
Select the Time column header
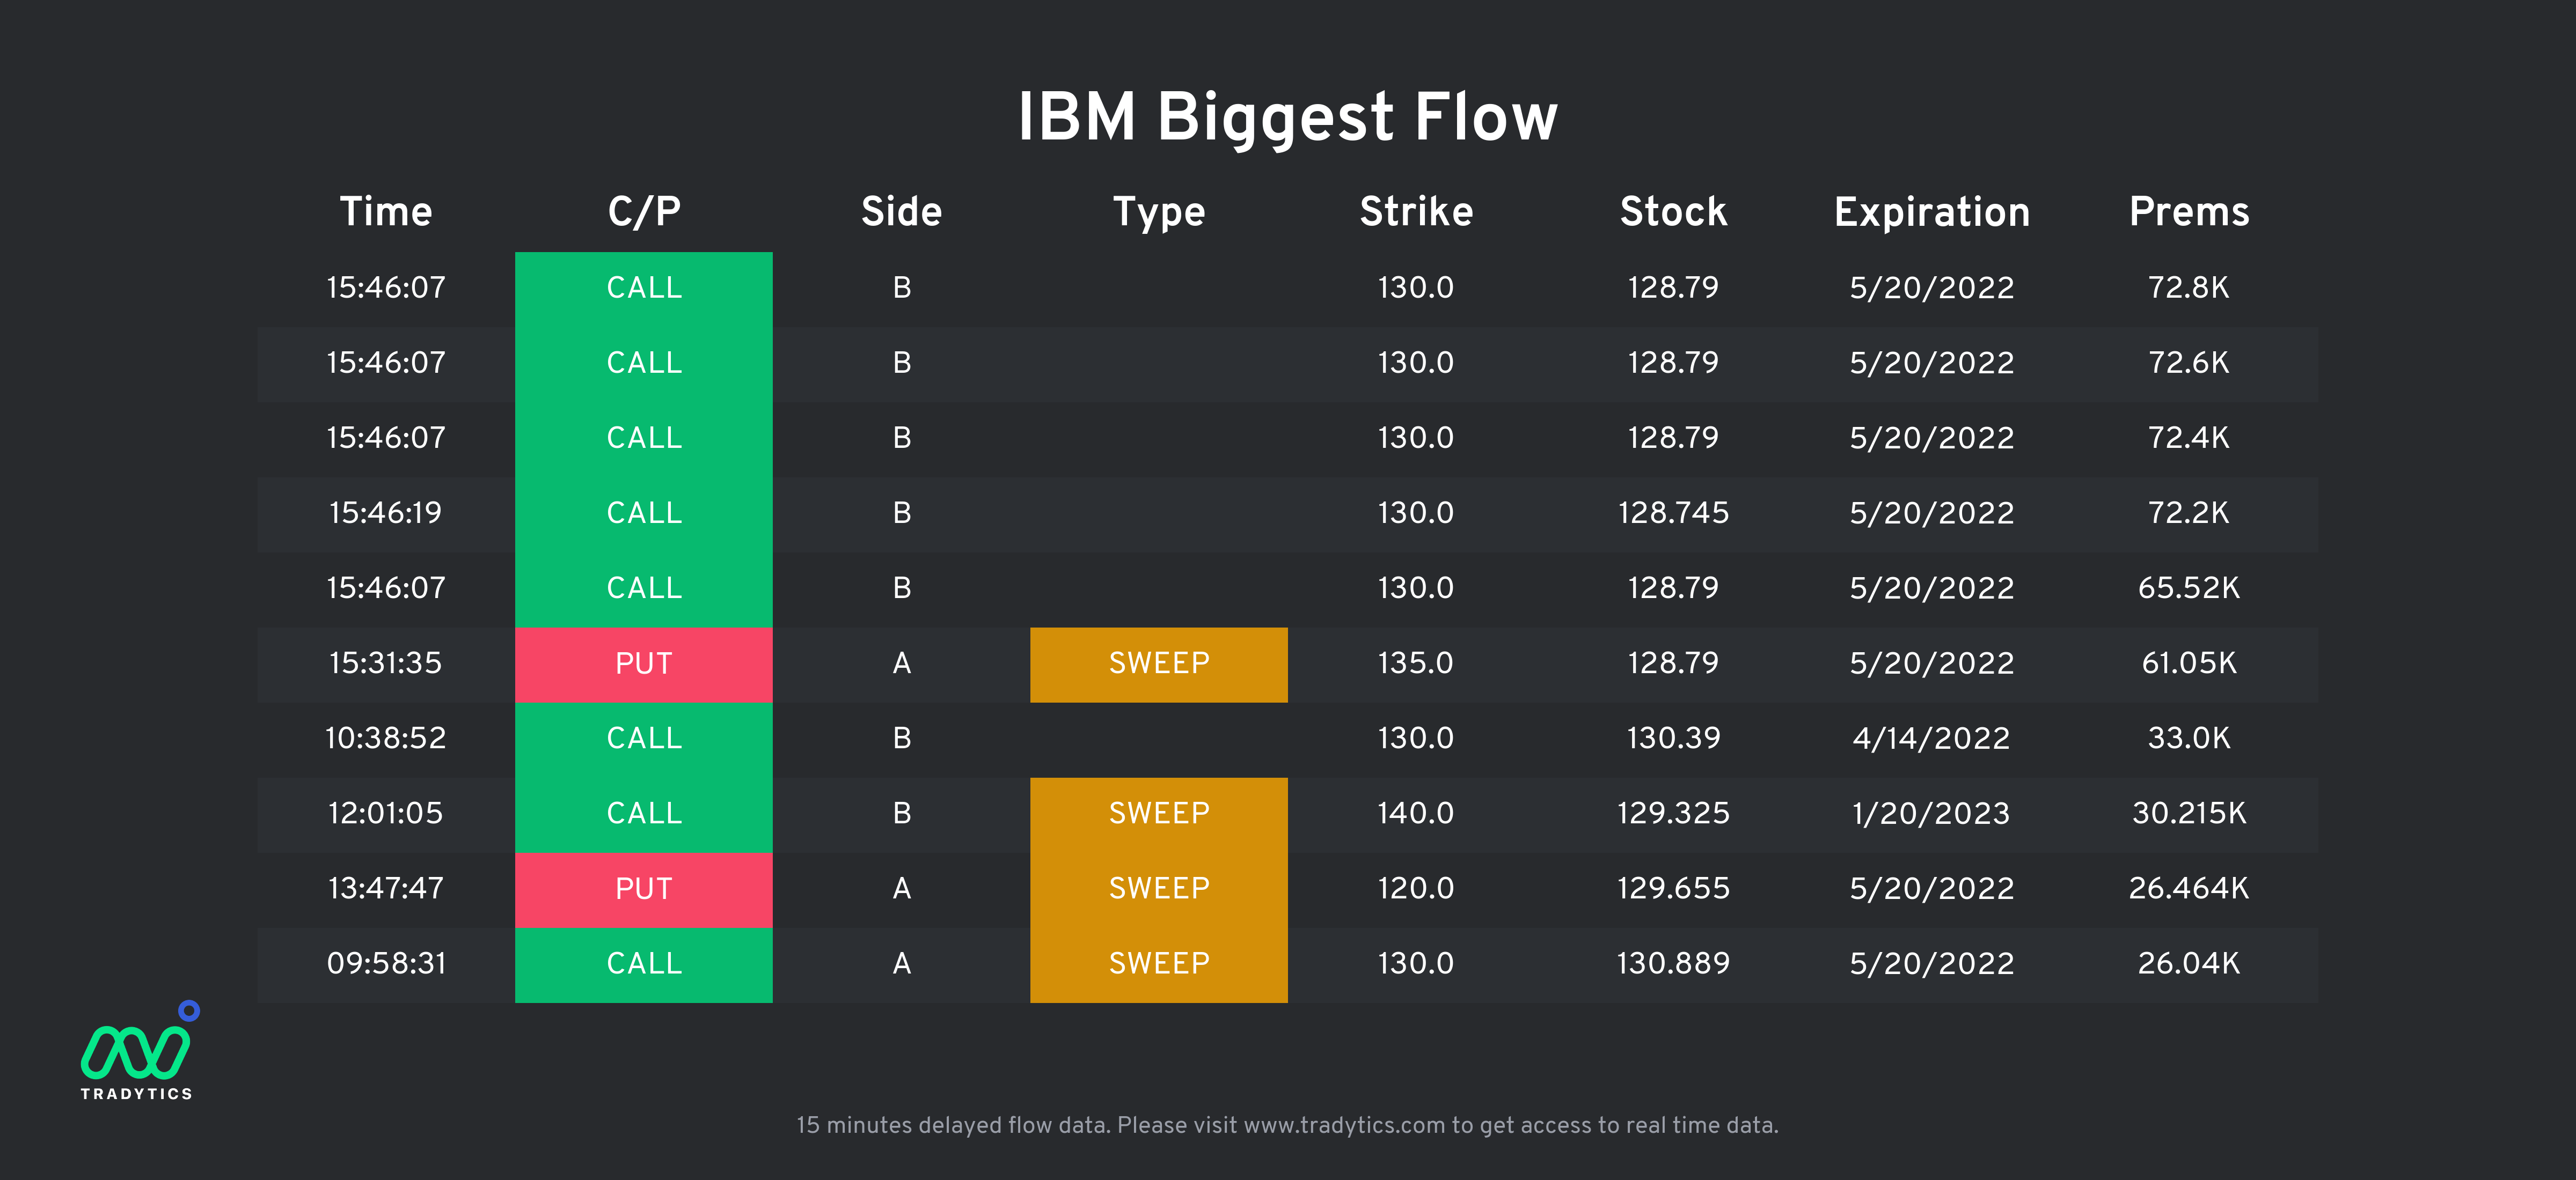[386, 212]
